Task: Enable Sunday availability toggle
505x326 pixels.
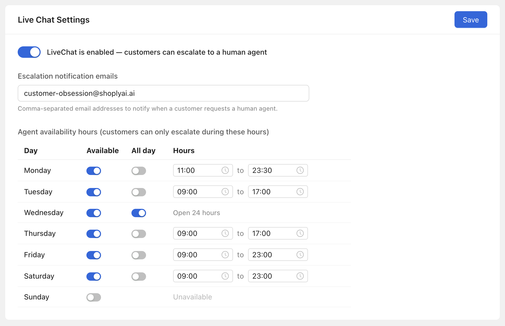Action: point(94,297)
